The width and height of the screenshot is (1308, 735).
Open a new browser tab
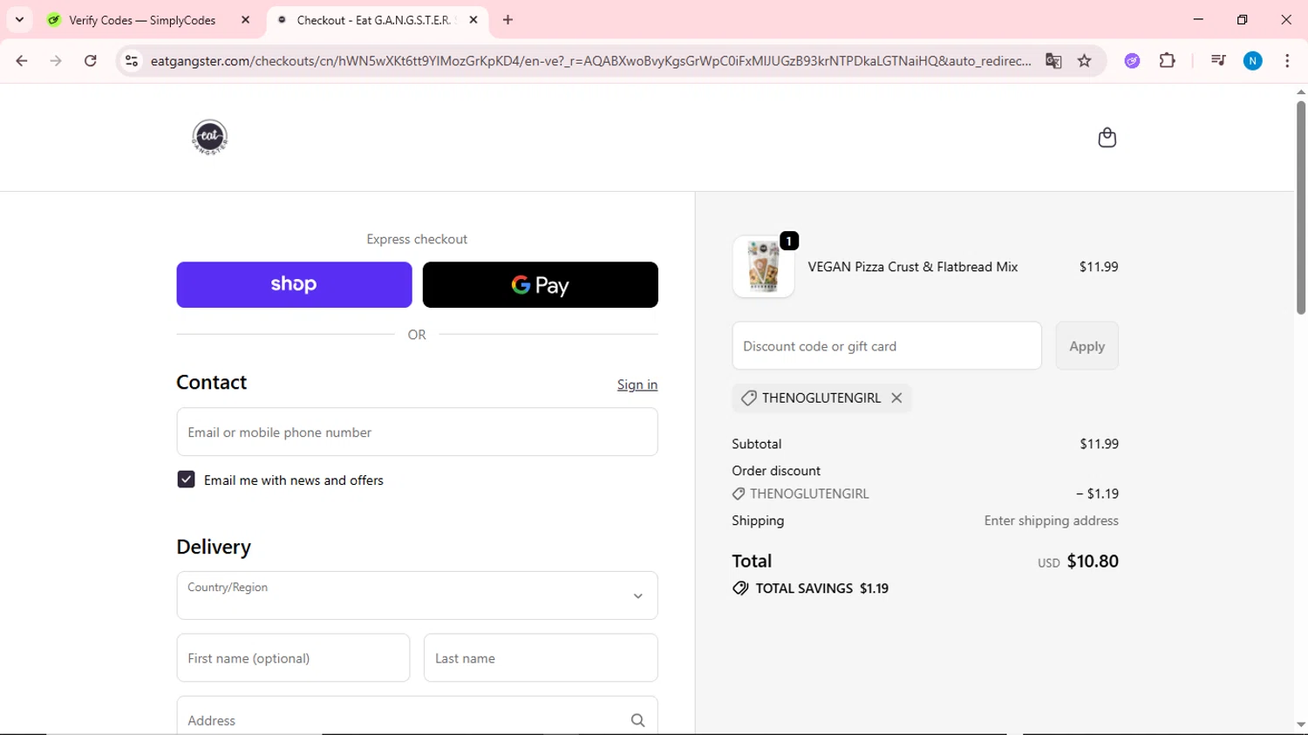(x=508, y=20)
